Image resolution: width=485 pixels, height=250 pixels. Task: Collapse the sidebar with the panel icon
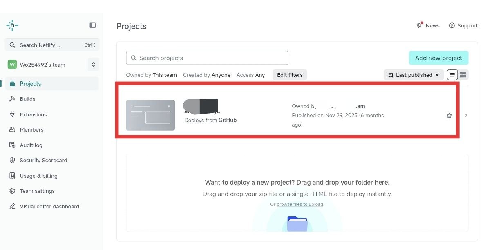(92, 25)
